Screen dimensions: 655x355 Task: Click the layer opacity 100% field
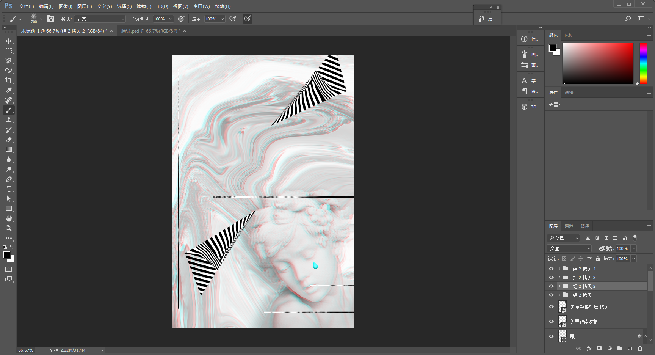(623, 248)
